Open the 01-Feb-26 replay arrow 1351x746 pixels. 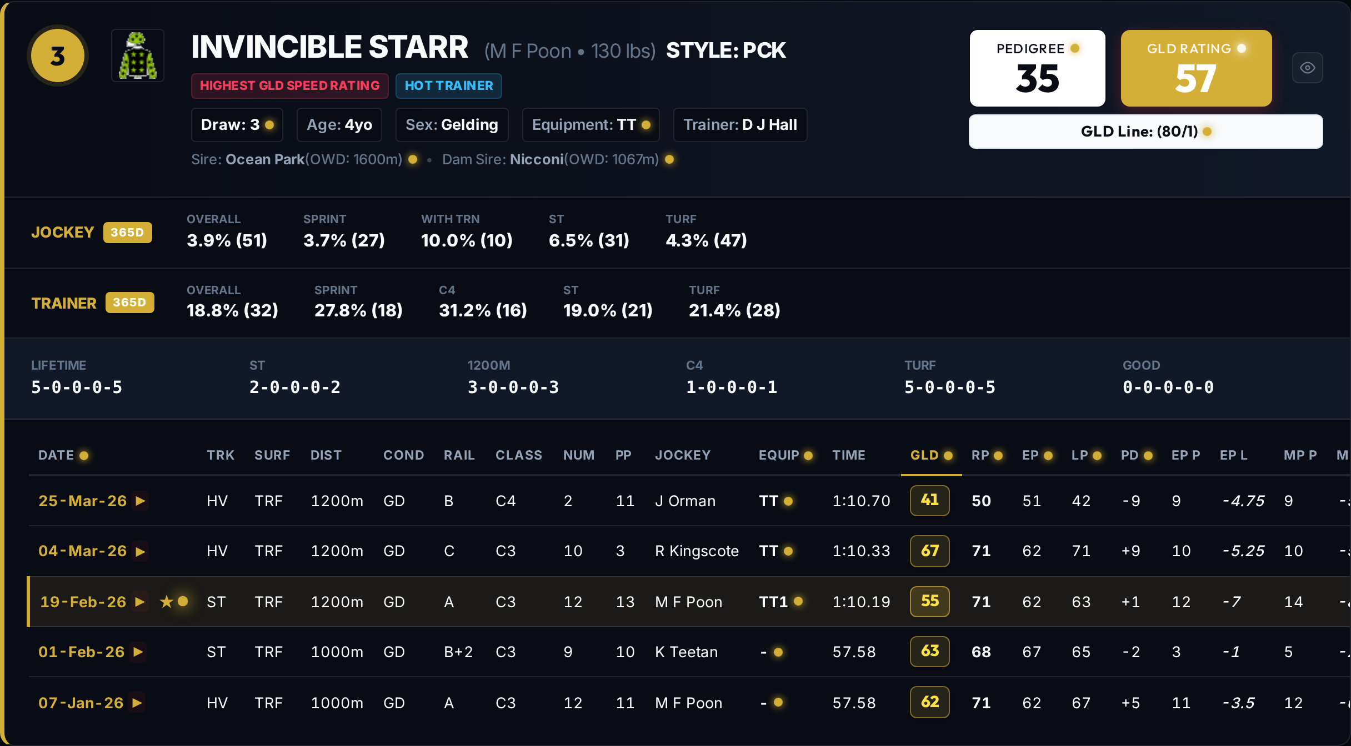click(138, 652)
